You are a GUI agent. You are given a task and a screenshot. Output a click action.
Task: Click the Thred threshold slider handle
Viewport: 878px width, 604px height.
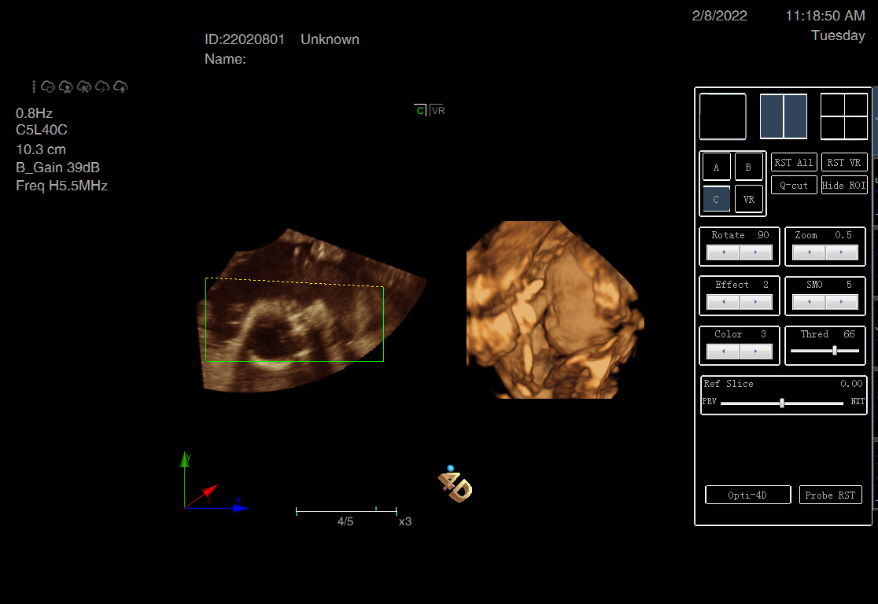point(834,351)
